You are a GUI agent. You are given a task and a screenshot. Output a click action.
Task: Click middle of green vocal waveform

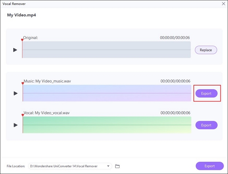tap(106, 125)
